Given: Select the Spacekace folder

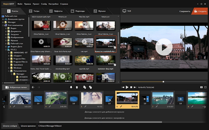Looking at the screenshot, I should pos(16,65).
